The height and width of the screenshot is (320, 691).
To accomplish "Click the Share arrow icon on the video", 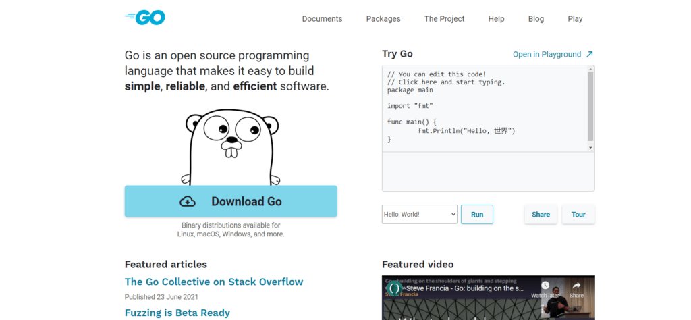I will (x=576, y=286).
